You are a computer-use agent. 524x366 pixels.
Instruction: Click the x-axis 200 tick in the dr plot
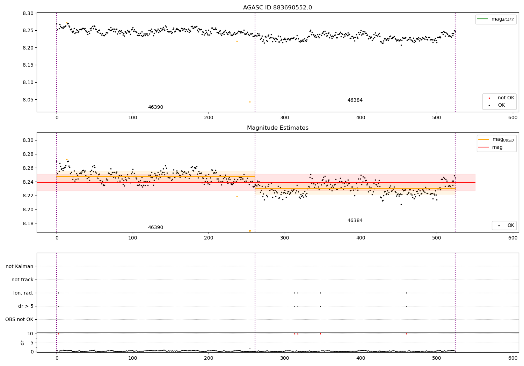[x=209, y=358]
